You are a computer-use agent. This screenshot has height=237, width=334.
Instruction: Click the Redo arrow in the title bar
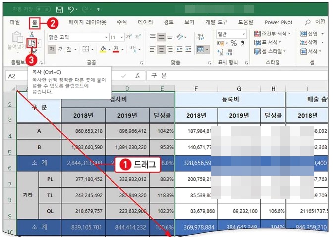[x=85, y=9]
